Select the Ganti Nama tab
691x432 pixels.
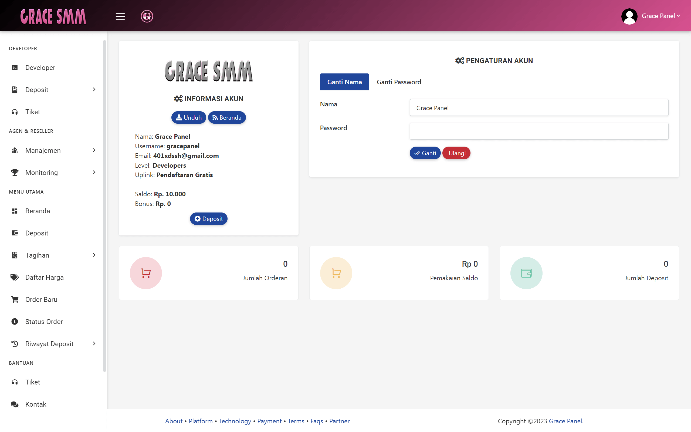(344, 82)
